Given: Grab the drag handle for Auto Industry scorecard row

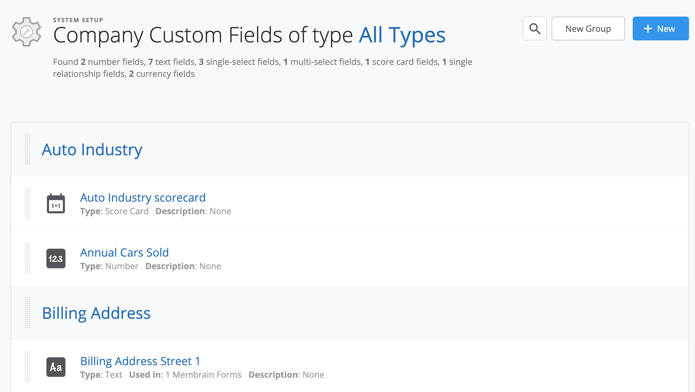Looking at the screenshot, I should coord(27,203).
